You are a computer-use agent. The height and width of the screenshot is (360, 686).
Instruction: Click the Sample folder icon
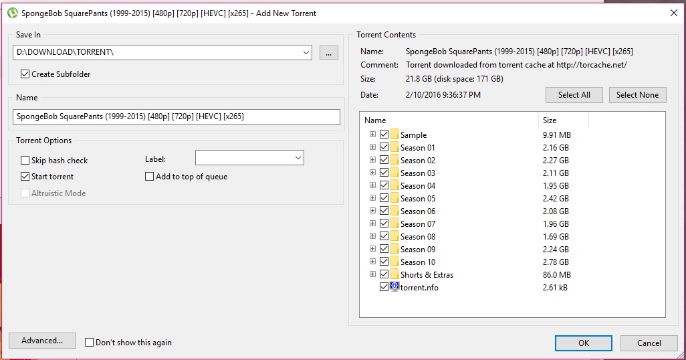click(394, 134)
